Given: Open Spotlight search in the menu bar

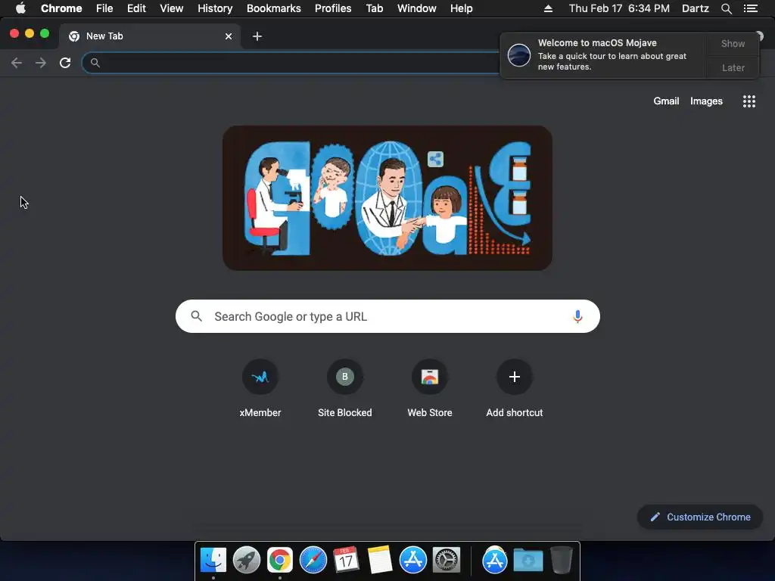Looking at the screenshot, I should (x=726, y=8).
